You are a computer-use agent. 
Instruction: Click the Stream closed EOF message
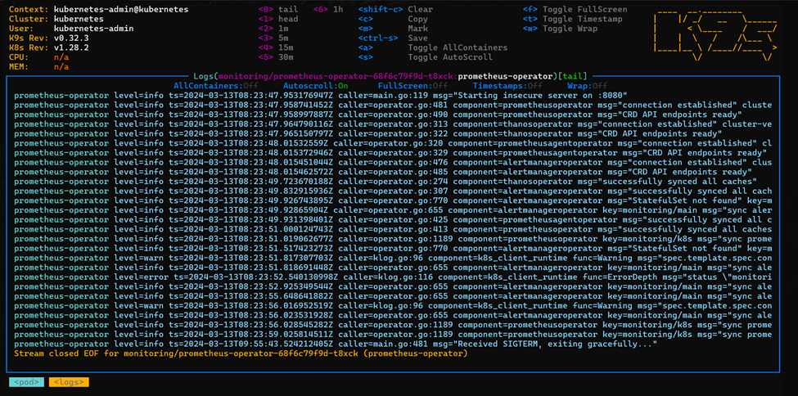pos(241,353)
